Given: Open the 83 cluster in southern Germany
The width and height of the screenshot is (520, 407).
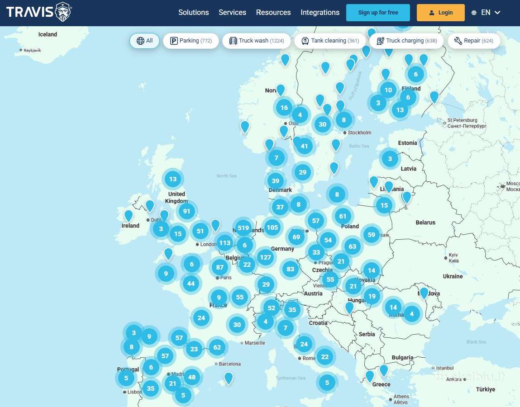Looking at the screenshot, I should pyautogui.click(x=291, y=269).
